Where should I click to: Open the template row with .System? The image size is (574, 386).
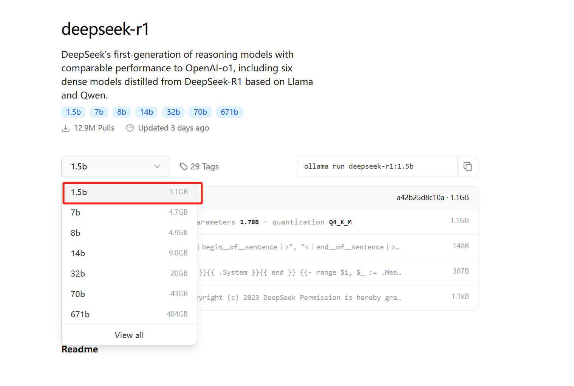(x=337, y=272)
